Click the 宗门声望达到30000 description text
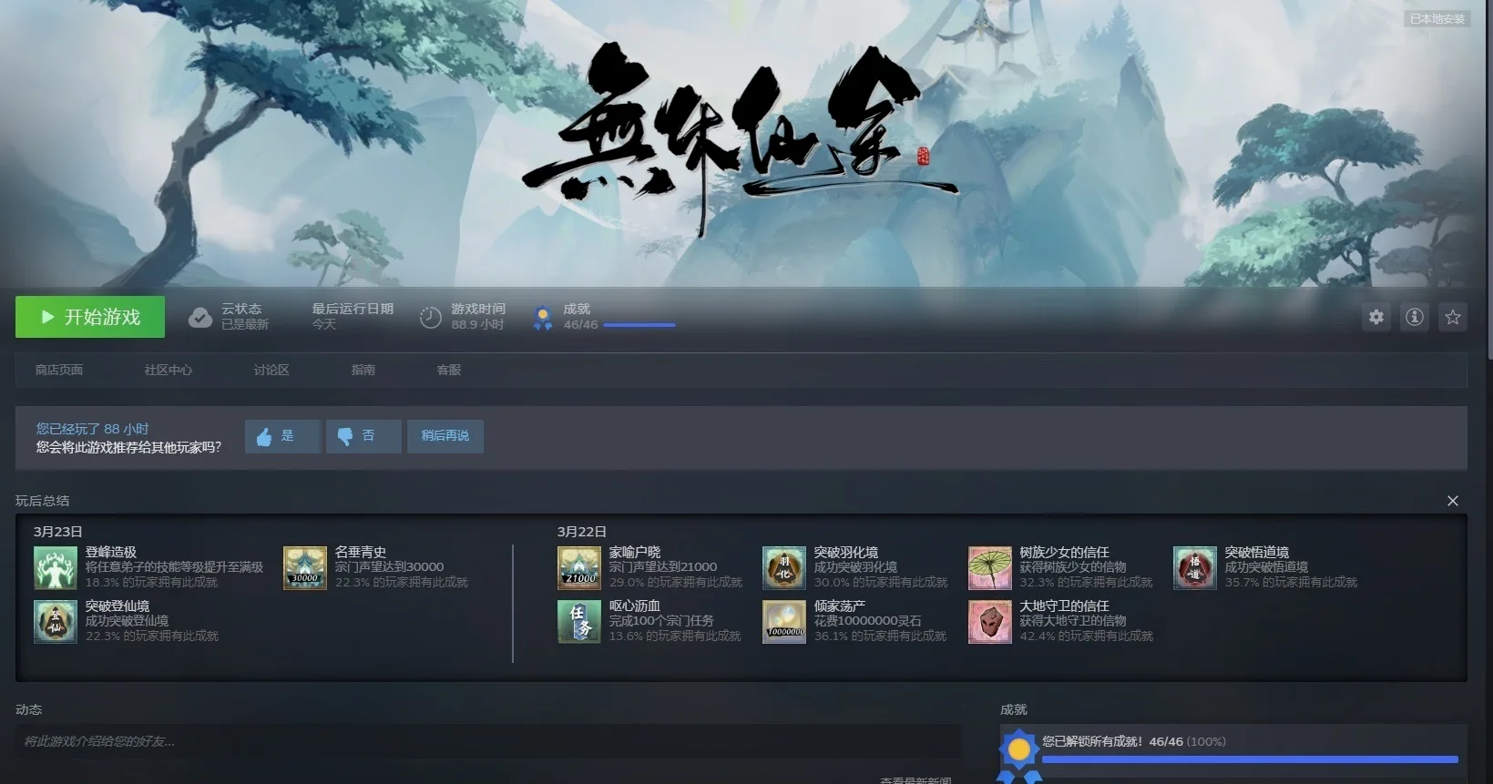This screenshot has width=1493, height=784. [x=389, y=566]
